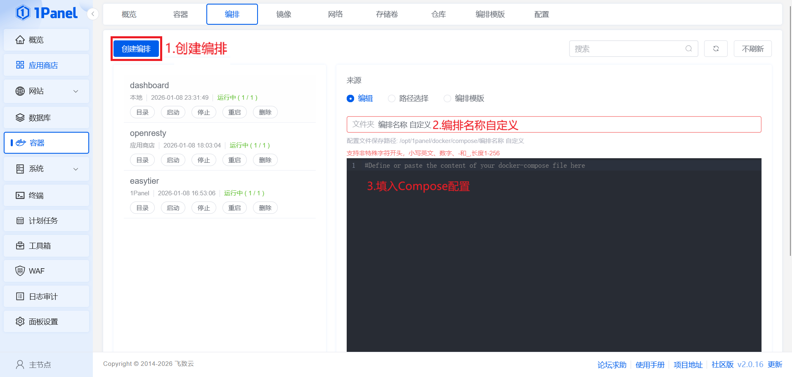Select the 编辑 source radio button

tap(350, 98)
